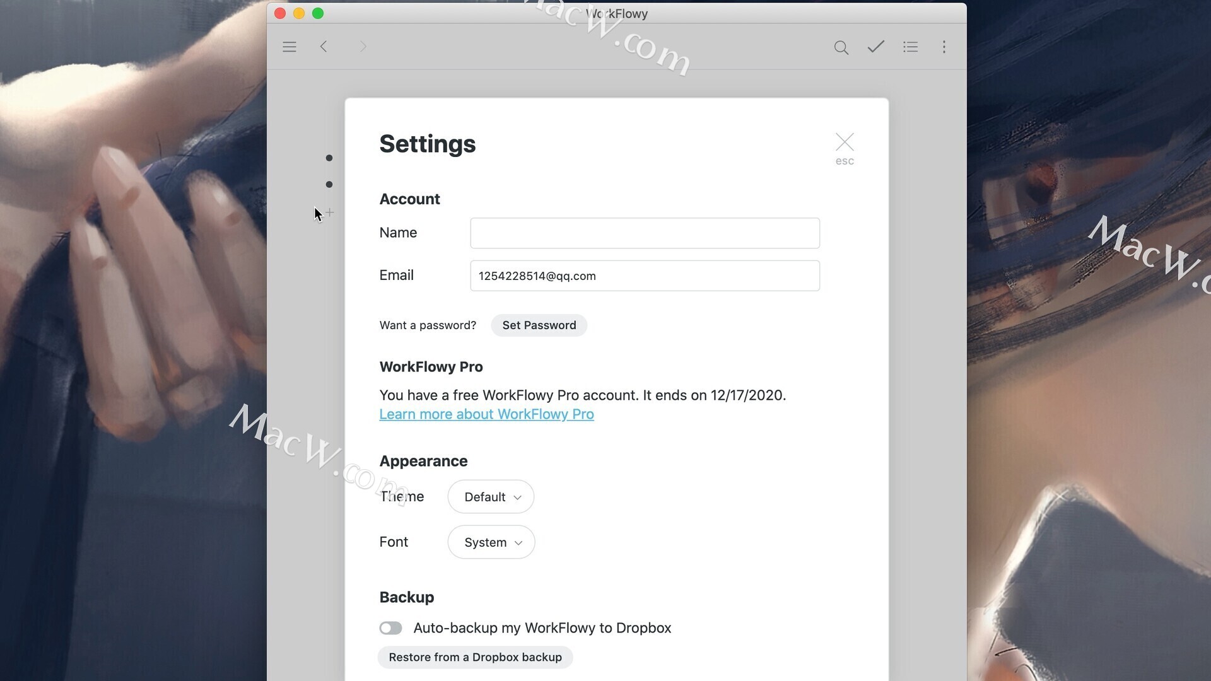Click the 'Want a password?' text

tap(428, 325)
